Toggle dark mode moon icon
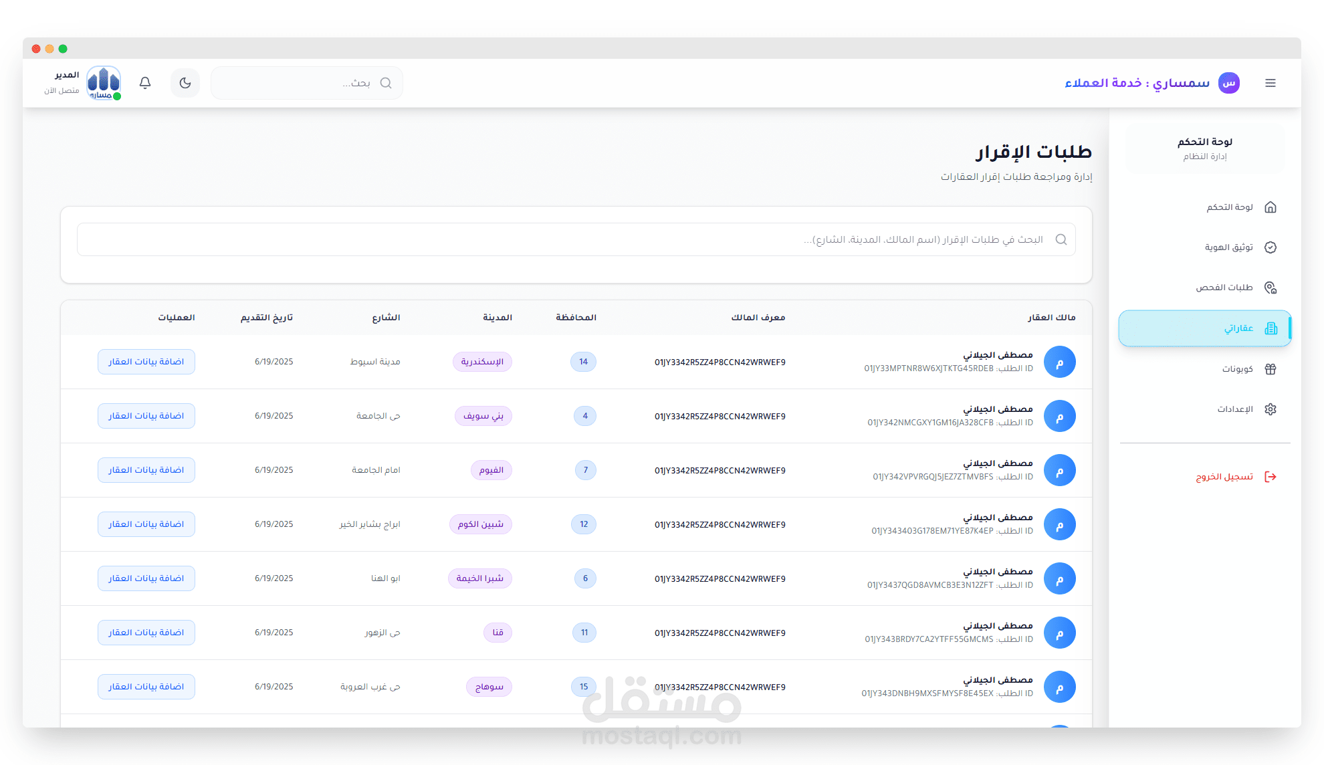 185,83
